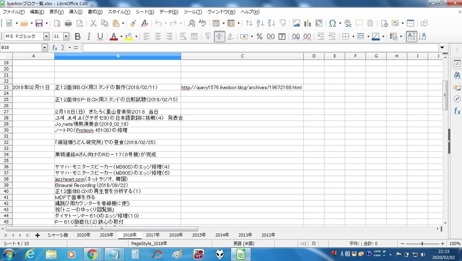
Task: Open the ツール(T) menu
Action: (192, 12)
